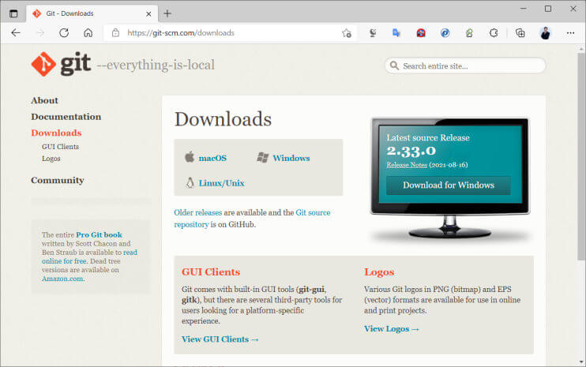Click the Linux penguin icon
586x367 pixels.
click(190, 183)
